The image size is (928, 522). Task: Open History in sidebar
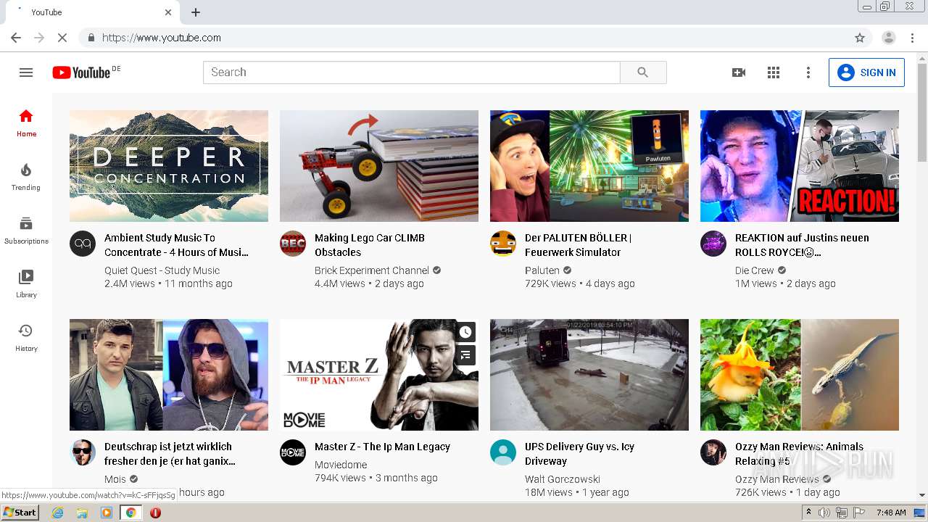[x=26, y=338]
